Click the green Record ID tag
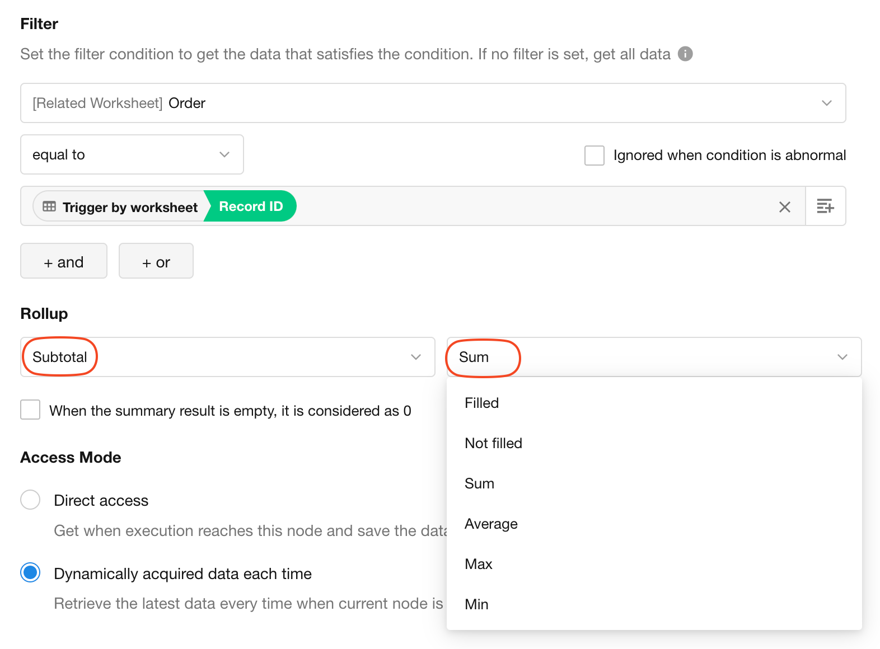This screenshot has height=649, width=880. (251, 206)
